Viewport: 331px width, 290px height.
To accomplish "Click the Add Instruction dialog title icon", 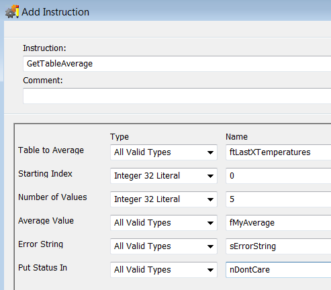I will 12,11.
